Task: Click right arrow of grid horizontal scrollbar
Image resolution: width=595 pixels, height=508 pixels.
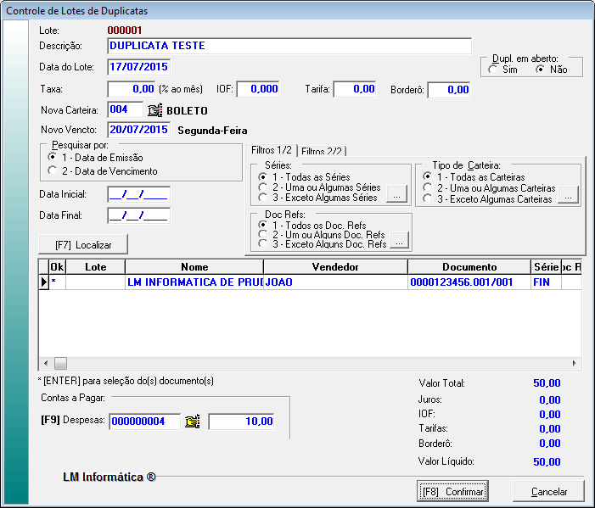Action: point(575,362)
